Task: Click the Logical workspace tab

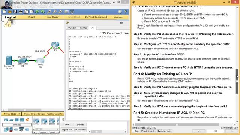Action: [x=10, y=17]
